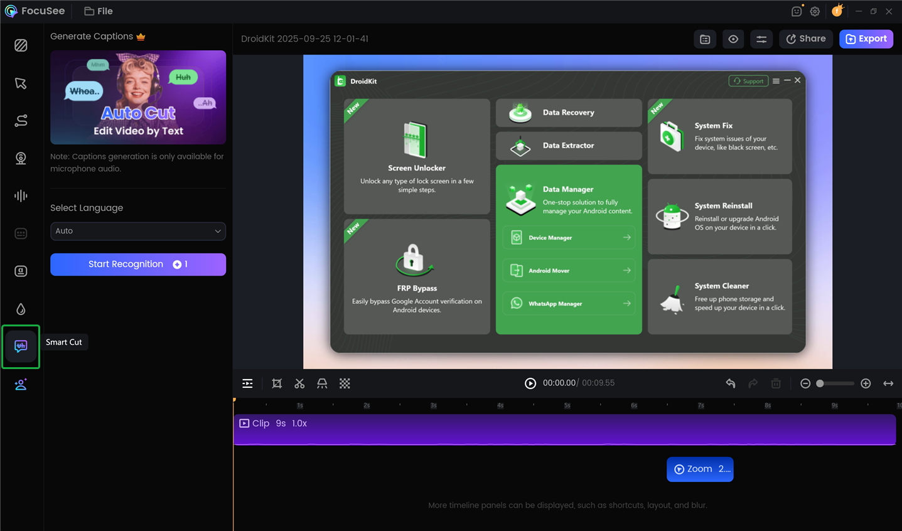Viewport: 902px width, 531px height.
Task: Open the Smart Cut panel in sidebar
Action: (x=21, y=346)
